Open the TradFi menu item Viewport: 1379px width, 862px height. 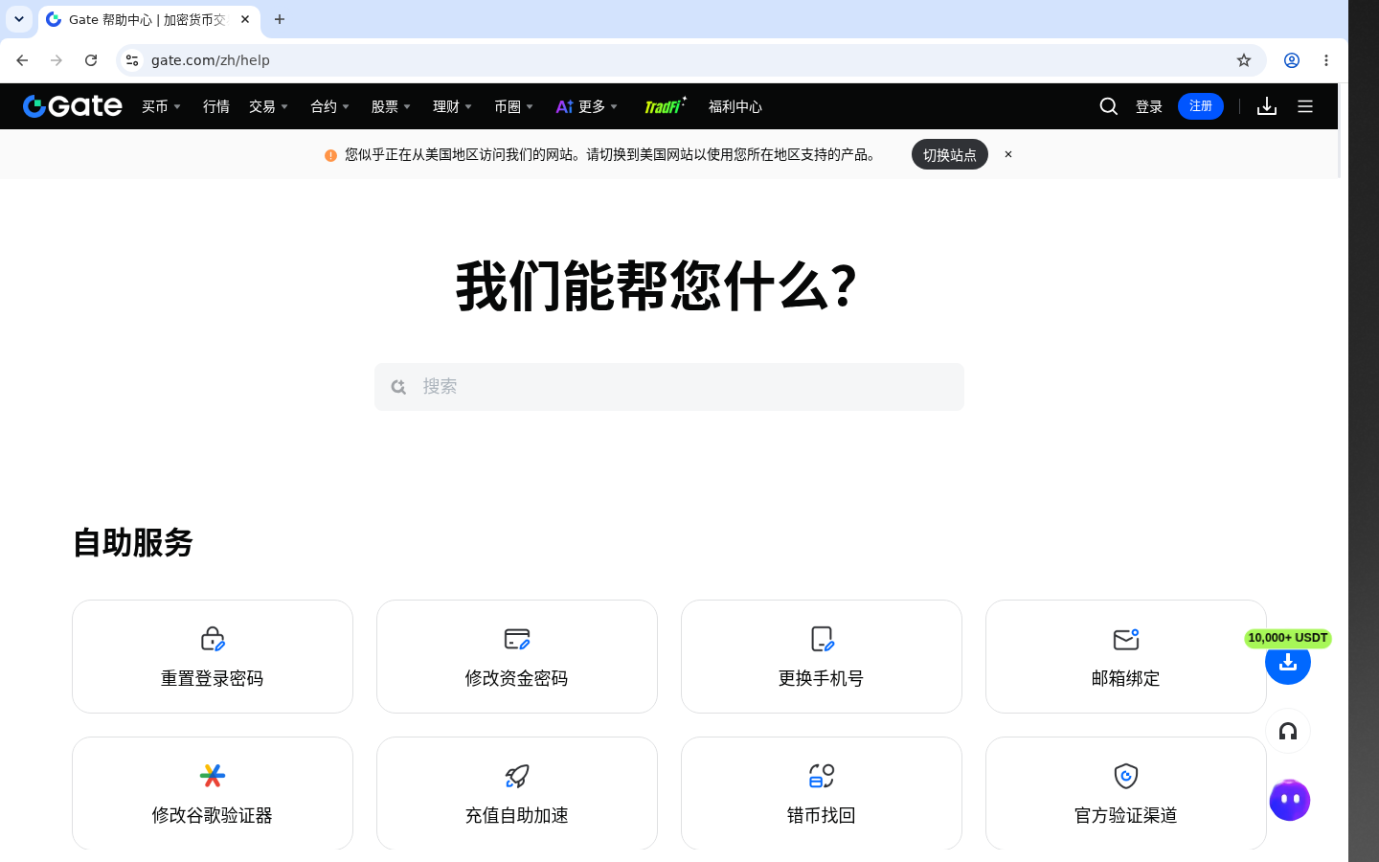[665, 106]
